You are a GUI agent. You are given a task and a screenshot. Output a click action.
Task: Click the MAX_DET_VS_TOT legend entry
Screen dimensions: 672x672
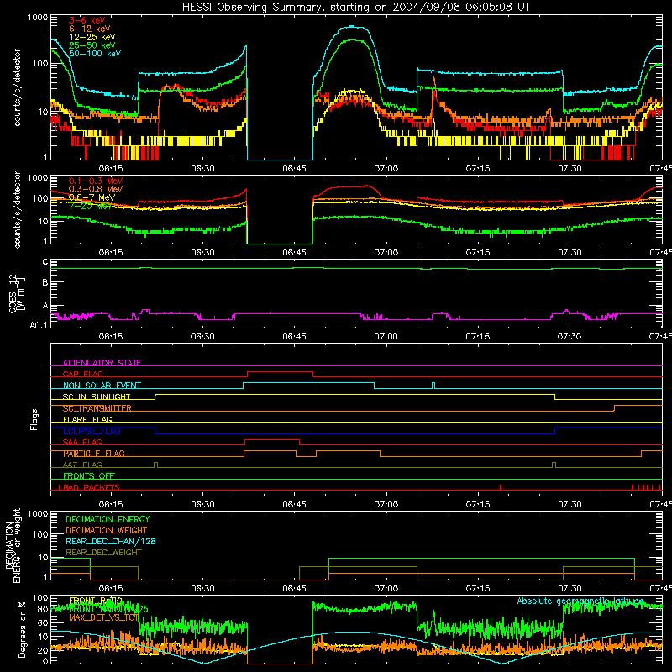(x=103, y=617)
